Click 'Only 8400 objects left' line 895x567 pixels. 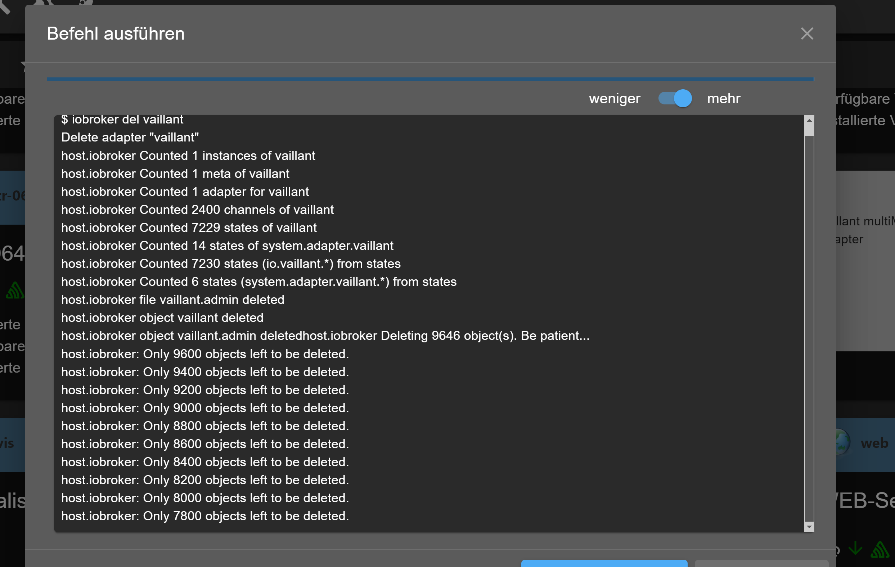click(205, 462)
